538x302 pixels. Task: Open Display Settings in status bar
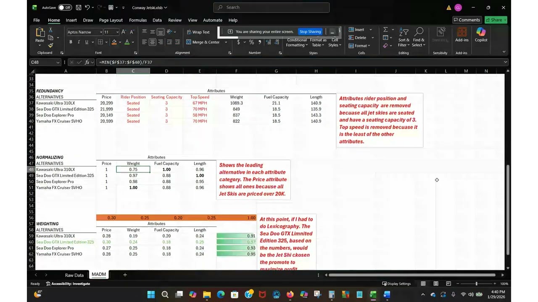tap(396, 284)
